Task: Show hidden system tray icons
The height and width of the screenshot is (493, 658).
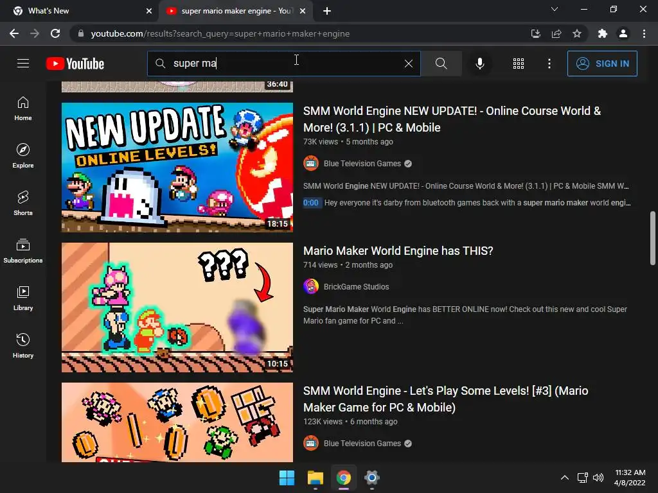Action: click(x=565, y=478)
